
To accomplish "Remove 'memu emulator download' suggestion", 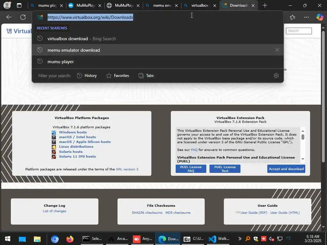I will point(277,50).
